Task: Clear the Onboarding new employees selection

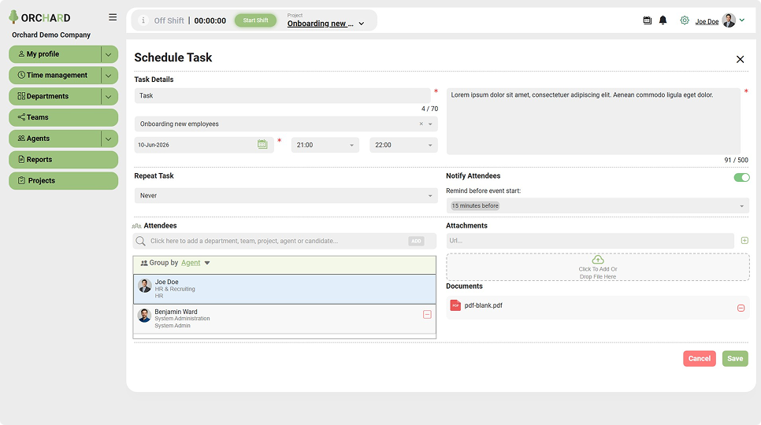Action: pos(421,124)
